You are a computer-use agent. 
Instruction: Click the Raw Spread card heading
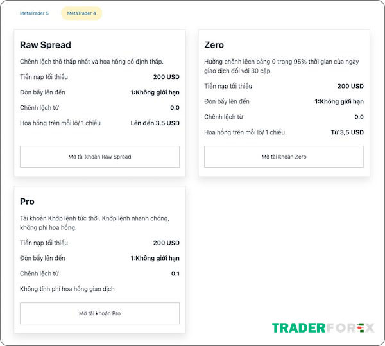[x=46, y=45]
